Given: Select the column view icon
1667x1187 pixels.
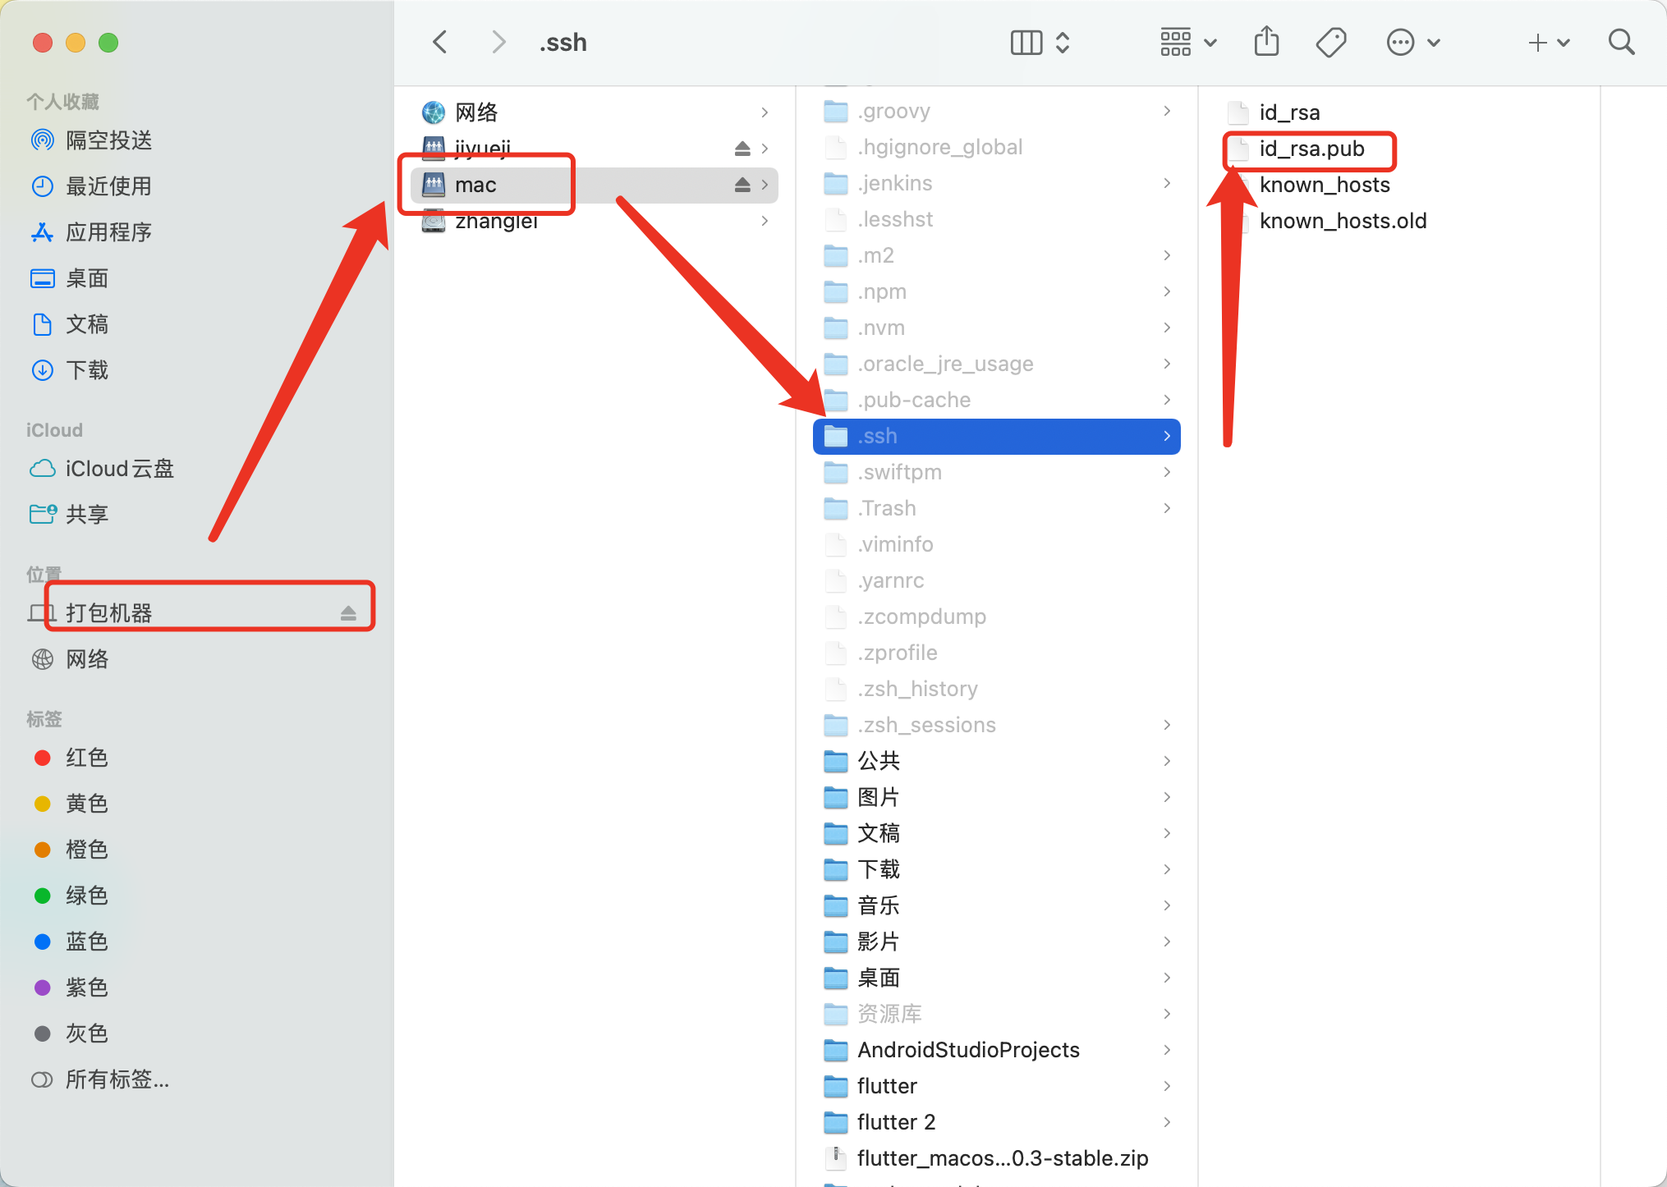Looking at the screenshot, I should [1027, 43].
